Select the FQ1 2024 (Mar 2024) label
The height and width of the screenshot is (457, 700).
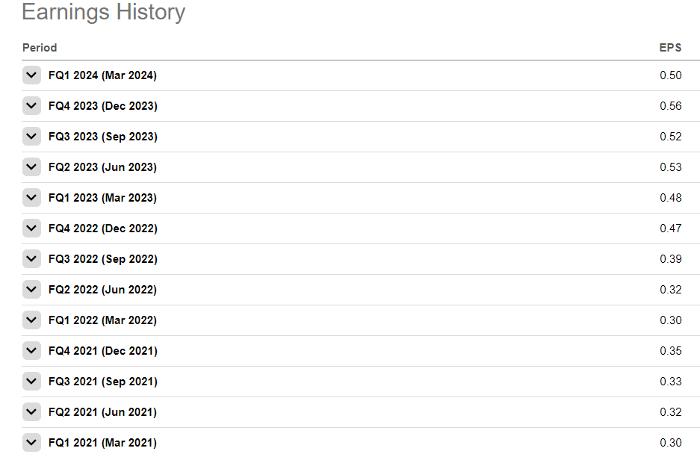(102, 75)
